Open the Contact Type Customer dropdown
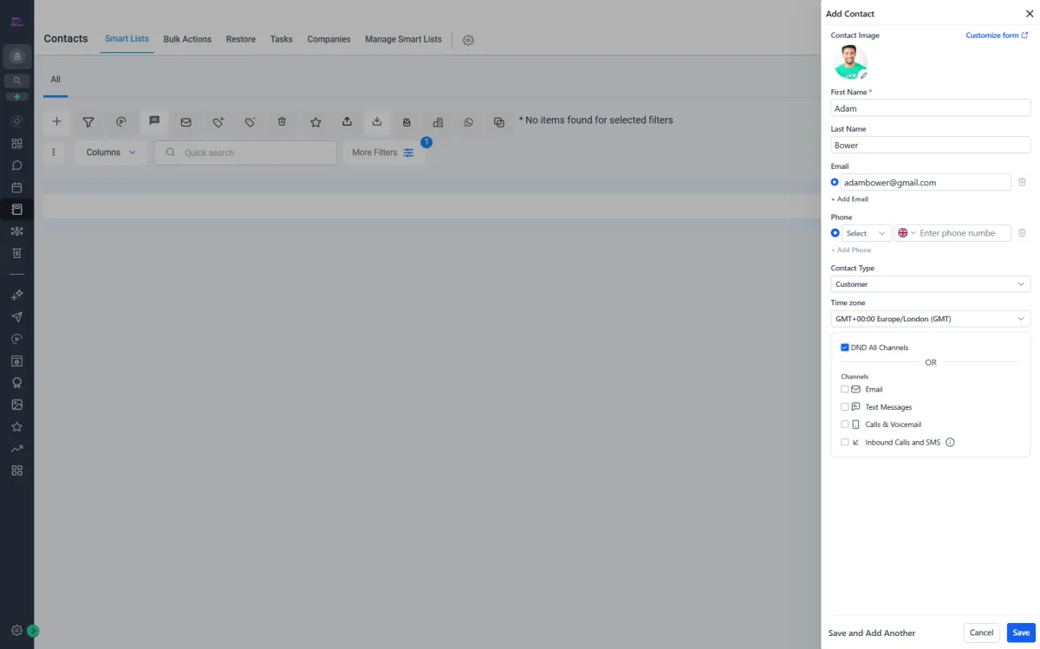 931,284
